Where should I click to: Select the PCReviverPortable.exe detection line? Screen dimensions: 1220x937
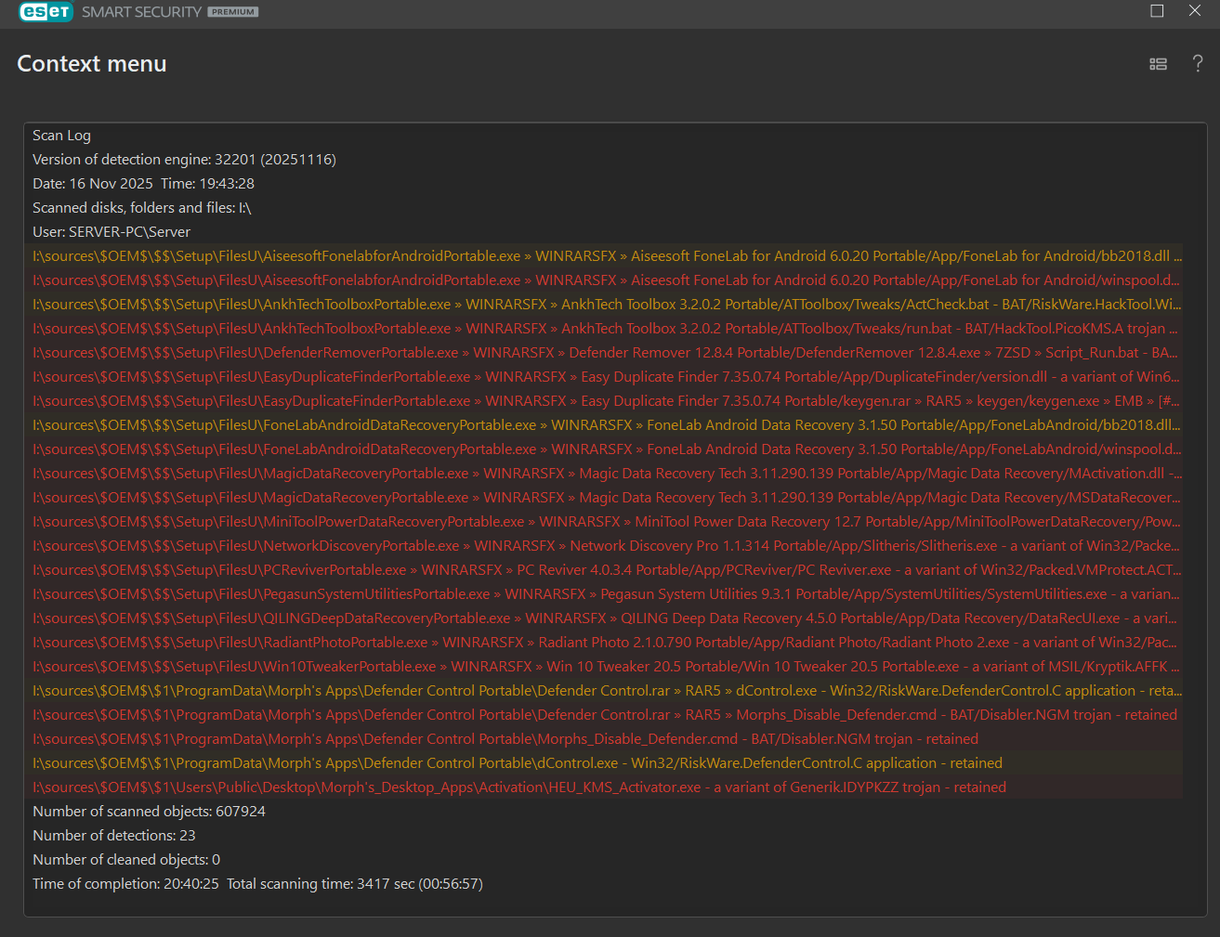point(606,570)
